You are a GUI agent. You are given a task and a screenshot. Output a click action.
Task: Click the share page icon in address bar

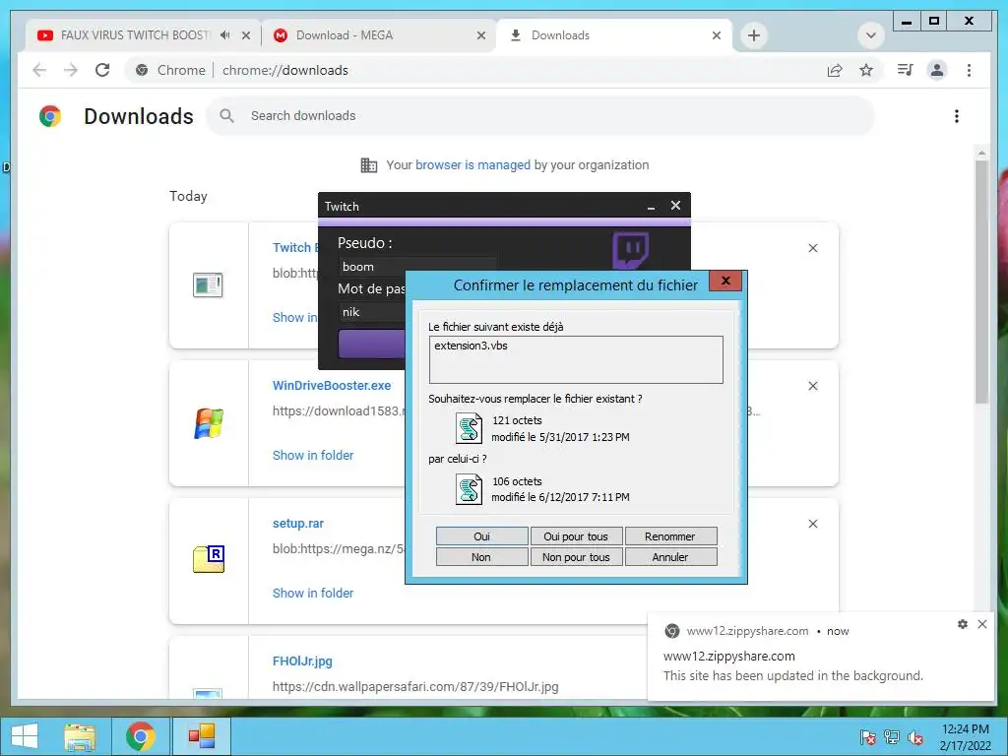[835, 70]
